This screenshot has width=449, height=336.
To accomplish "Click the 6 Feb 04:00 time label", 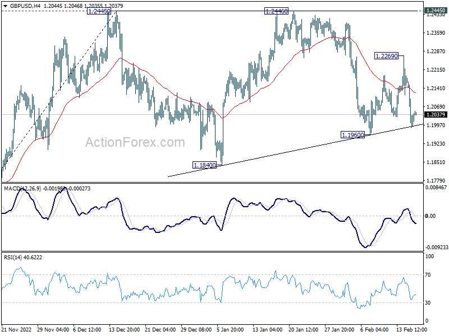I will pyautogui.click(x=374, y=329).
